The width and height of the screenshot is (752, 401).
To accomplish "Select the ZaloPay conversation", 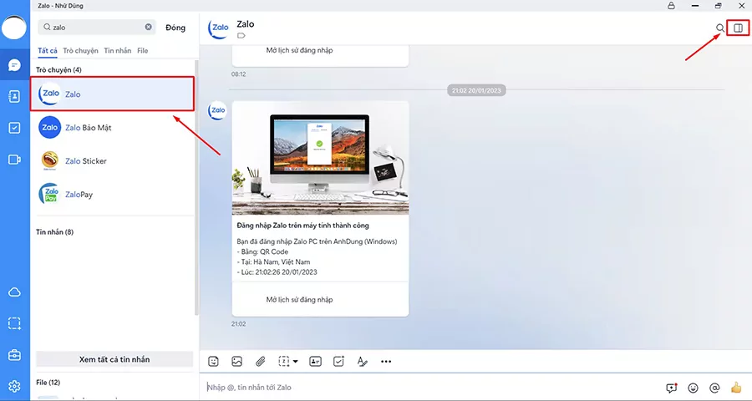I will (x=112, y=195).
